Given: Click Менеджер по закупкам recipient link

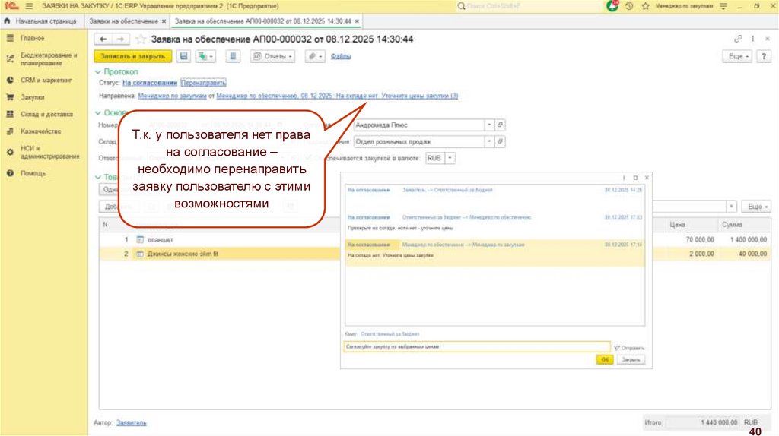Looking at the screenshot, I should tap(172, 96).
